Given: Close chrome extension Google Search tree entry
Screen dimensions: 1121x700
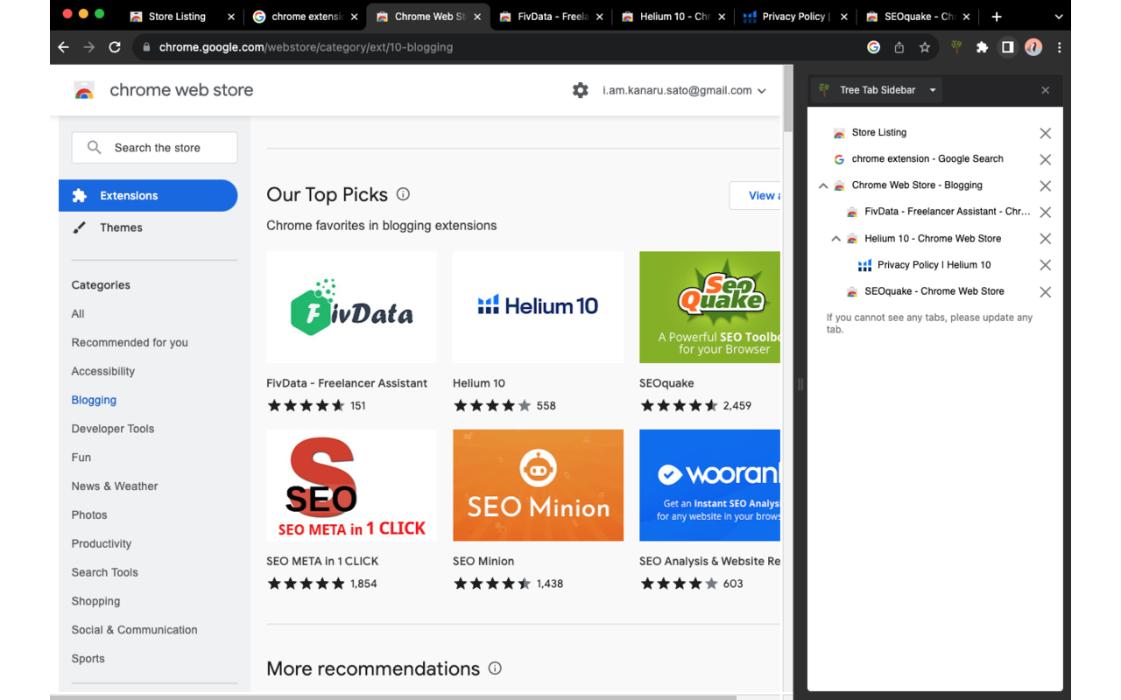Looking at the screenshot, I should (x=1045, y=159).
